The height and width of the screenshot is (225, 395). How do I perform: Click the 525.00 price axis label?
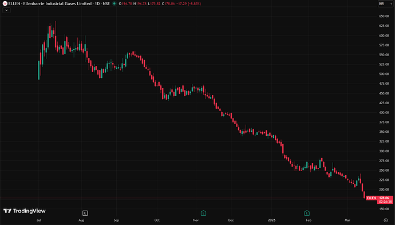pos(384,64)
